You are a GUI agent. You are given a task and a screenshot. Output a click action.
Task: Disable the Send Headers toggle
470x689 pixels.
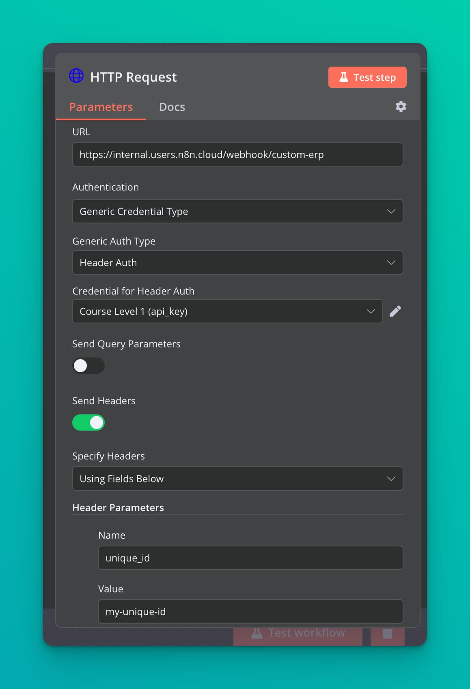88,422
